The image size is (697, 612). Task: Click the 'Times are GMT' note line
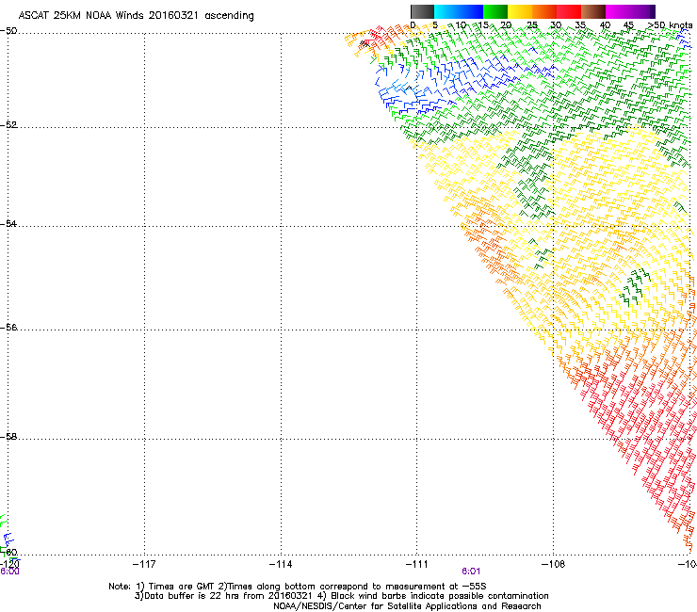pos(298,587)
